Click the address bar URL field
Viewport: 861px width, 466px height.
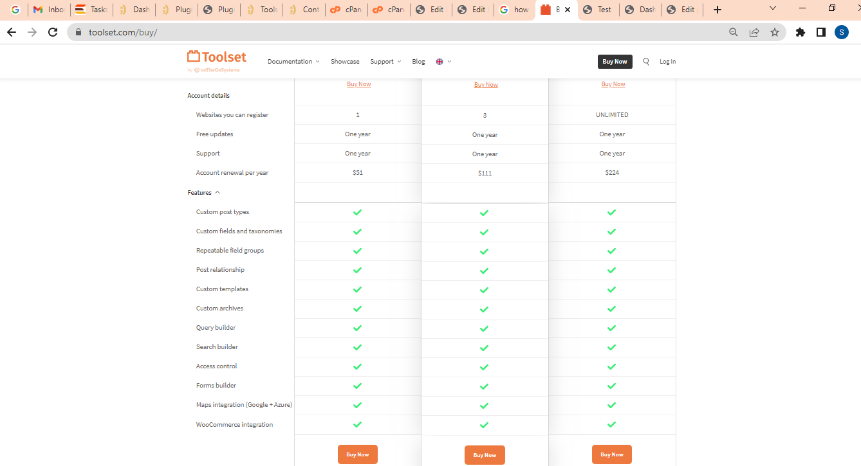pos(386,32)
